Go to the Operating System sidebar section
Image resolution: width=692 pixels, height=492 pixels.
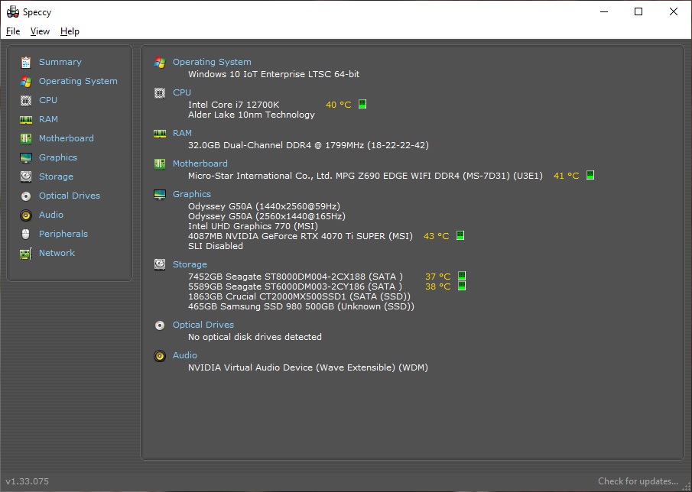click(x=78, y=81)
